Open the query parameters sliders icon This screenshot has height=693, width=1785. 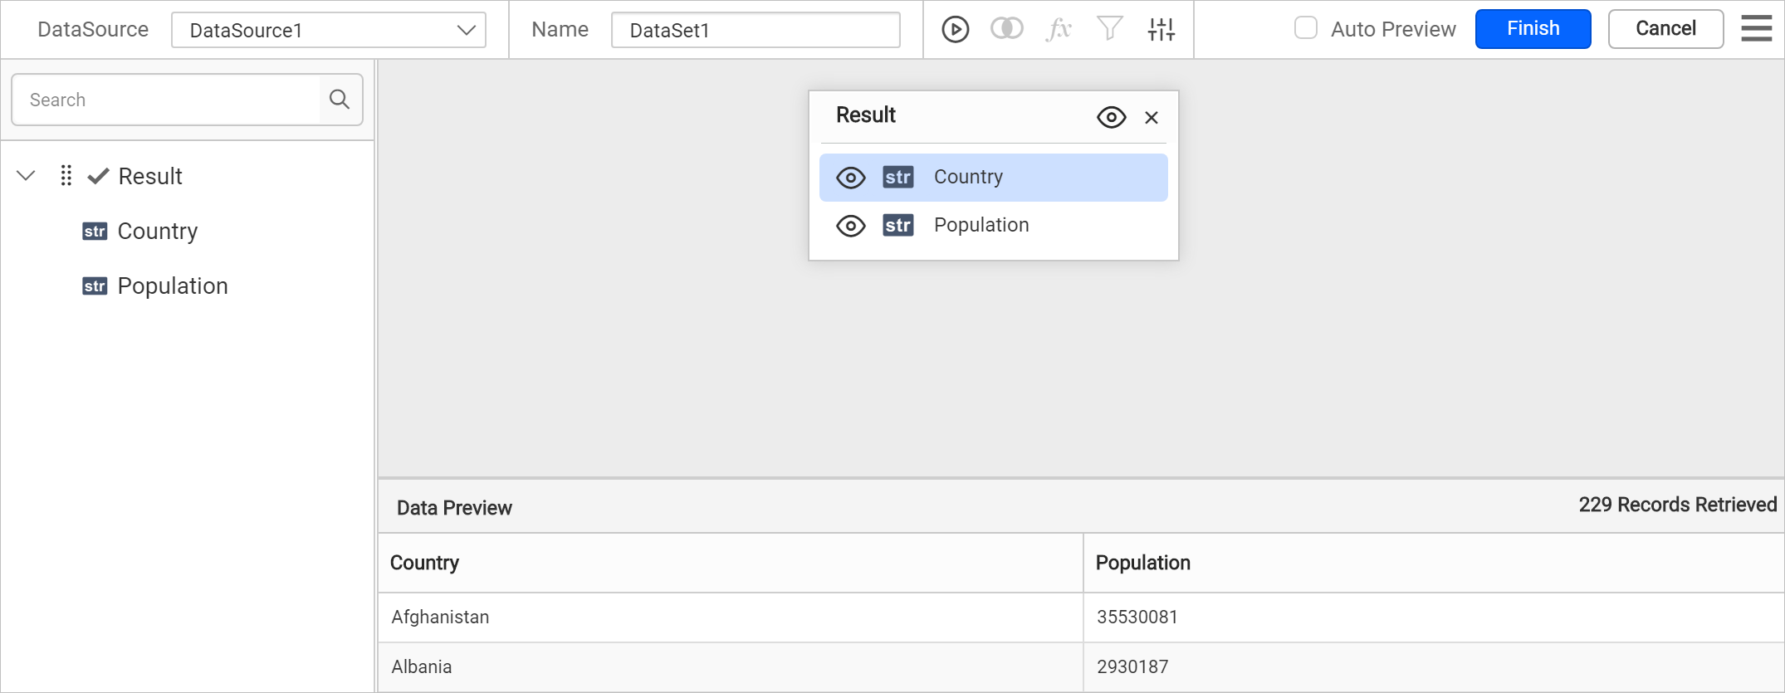(1161, 30)
